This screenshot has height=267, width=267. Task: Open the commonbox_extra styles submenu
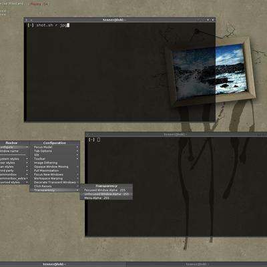15,178
